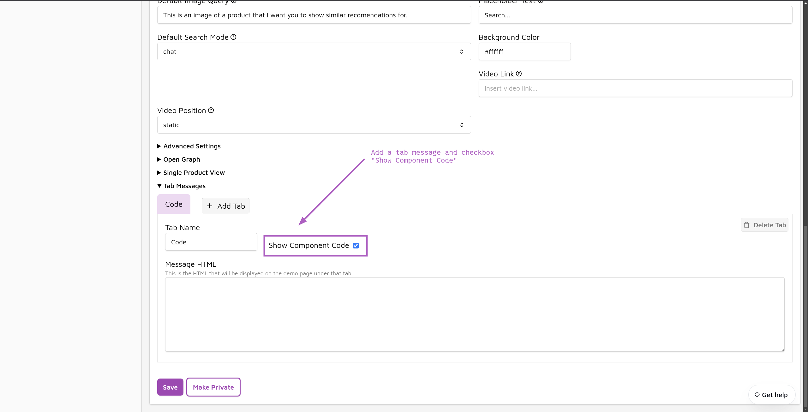Click the page vertical scrollbar
808x412 pixels.
click(805, 316)
